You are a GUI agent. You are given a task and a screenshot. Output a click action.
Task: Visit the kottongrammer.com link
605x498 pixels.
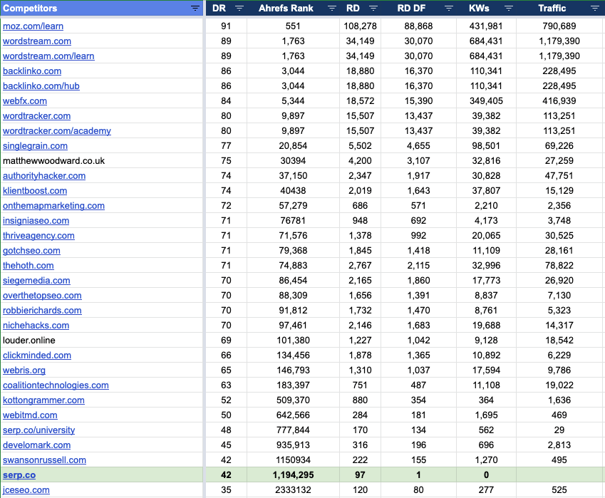tap(43, 400)
